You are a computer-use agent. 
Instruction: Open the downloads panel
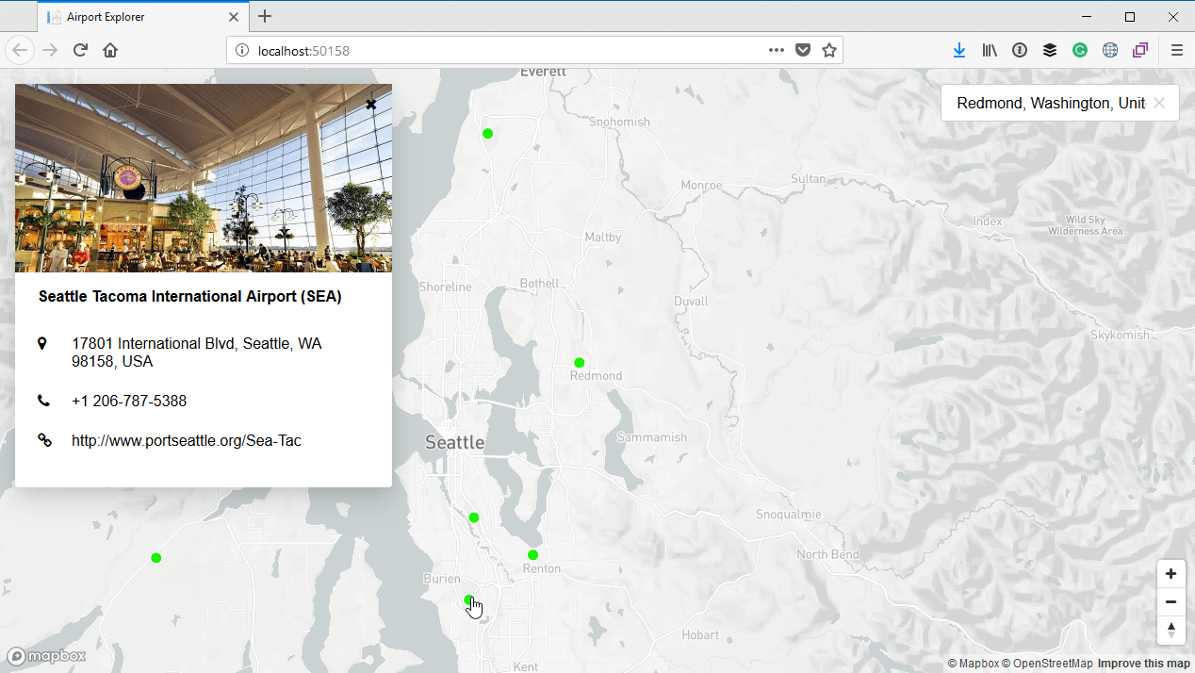959,50
